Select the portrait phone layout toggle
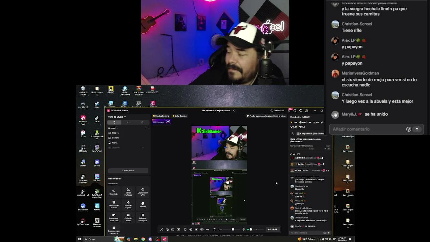The width and height of the screenshot is (430, 242). click(x=114, y=122)
